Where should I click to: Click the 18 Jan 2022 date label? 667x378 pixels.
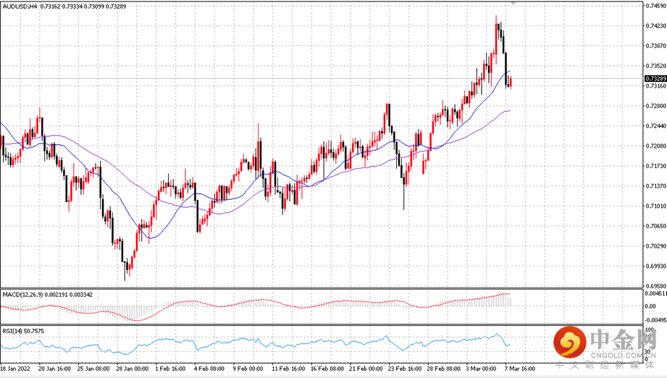click(x=15, y=369)
